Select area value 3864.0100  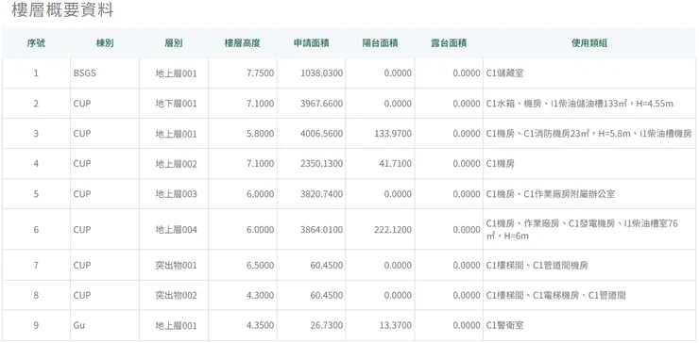coord(322,230)
